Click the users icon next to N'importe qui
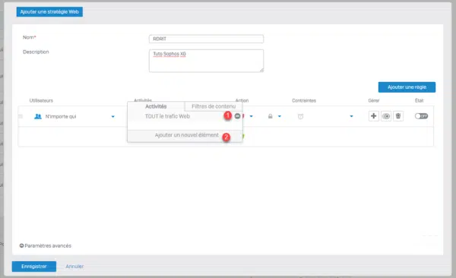This screenshot has width=456, height=278. click(38, 116)
